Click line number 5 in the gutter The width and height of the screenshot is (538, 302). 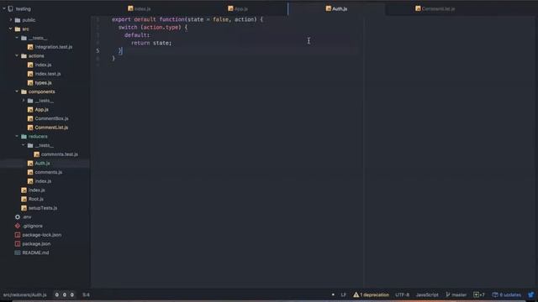tap(98, 50)
